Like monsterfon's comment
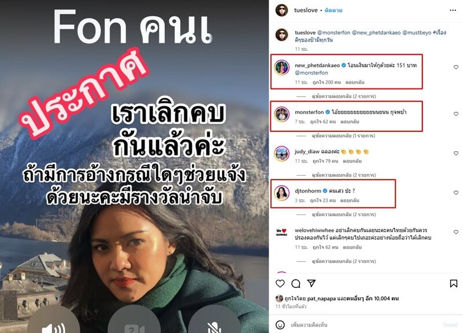The image size is (463, 333). tap(456, 114)
